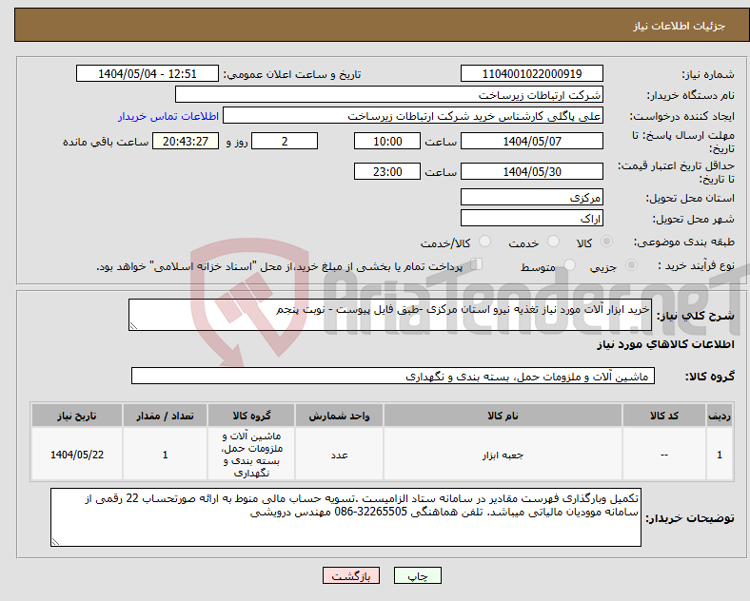The width and height of the screenshot is (750, 601).
Task: Click the ایجاد کننده درخواست field
Action: coord(413,116)
